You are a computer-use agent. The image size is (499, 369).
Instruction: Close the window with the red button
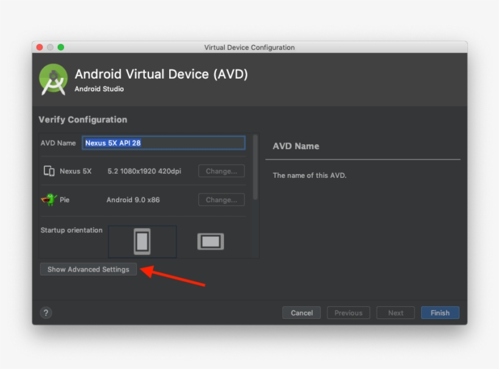click(40, 47)
